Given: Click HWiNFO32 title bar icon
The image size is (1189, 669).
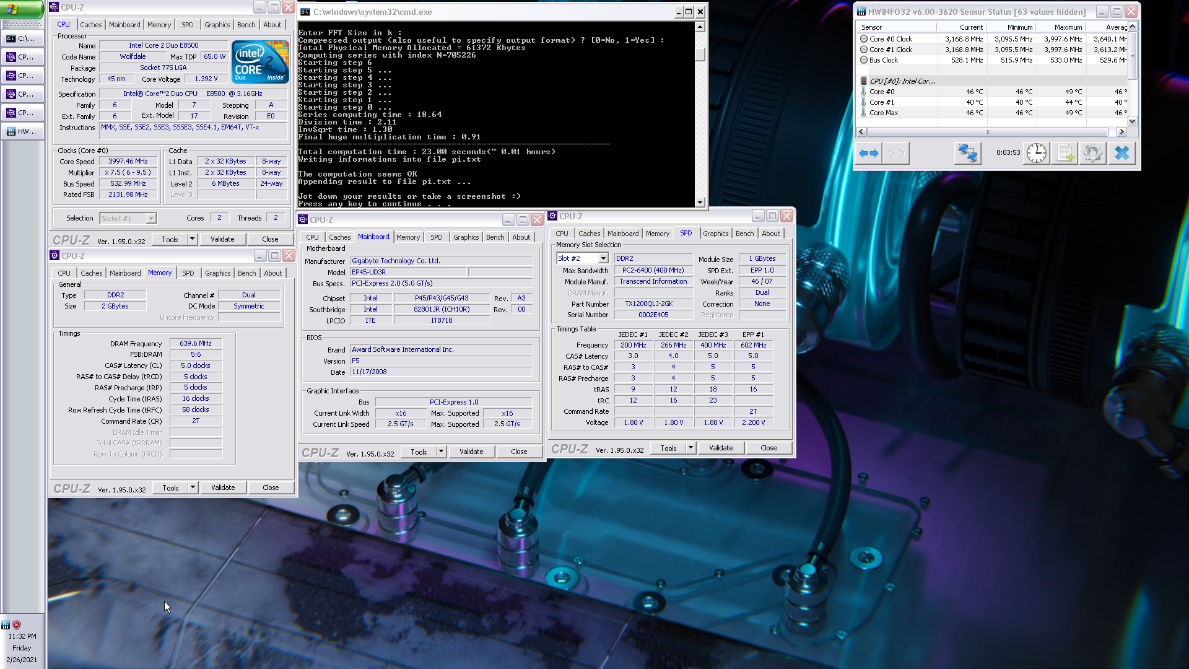Looking at the screenshot, I should pos(861,12).
